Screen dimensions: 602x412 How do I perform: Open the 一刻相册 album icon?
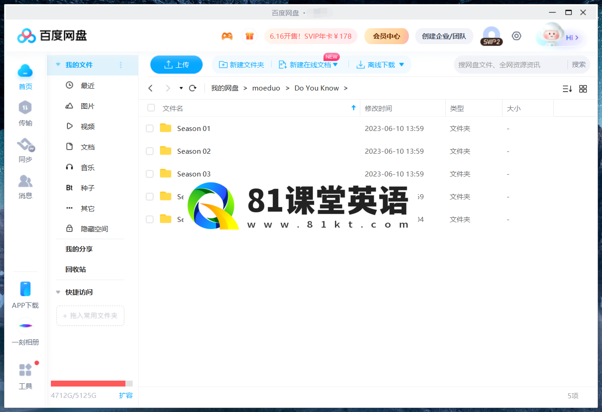[x=25, y=326]
